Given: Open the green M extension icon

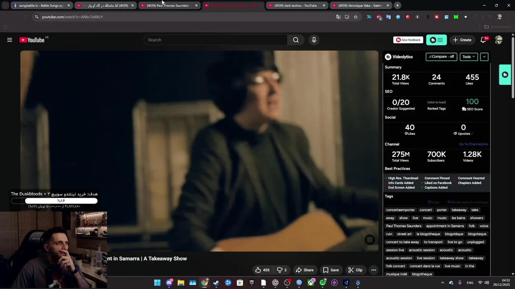Looking at the screenshot, I should pos(456,17).
